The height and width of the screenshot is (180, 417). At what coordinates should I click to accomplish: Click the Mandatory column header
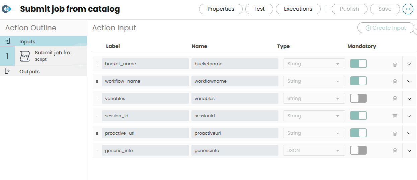pyautogui.click(x=362, y=46)
